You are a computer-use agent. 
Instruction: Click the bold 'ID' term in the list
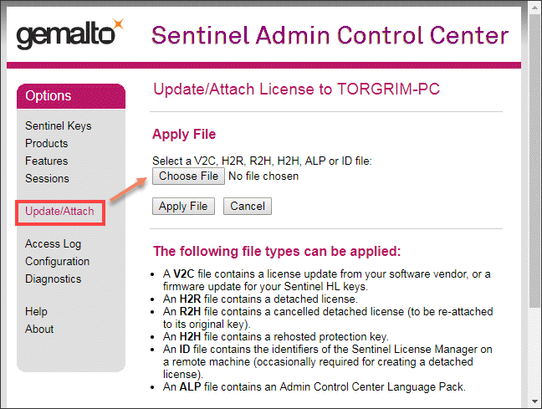[x=185, y=349]
